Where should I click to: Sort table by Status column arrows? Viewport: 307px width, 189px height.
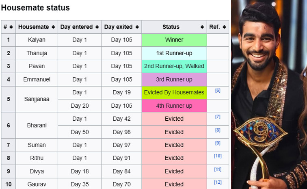(x=202, y=27)
